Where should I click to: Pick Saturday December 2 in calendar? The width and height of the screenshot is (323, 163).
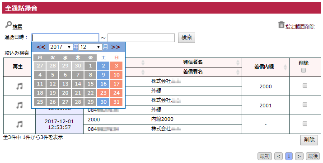[x=103, y=66]
